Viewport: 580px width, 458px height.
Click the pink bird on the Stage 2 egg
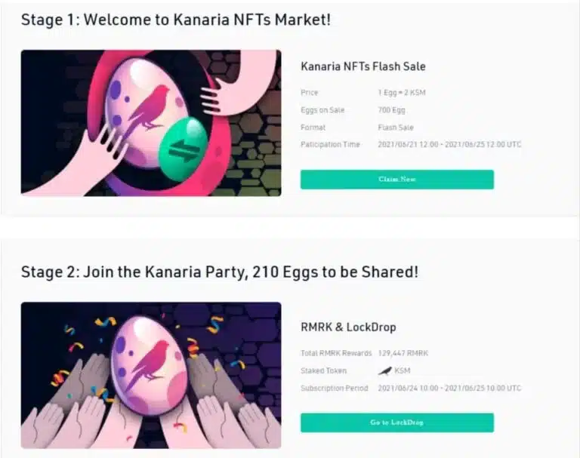coord(150,355)
